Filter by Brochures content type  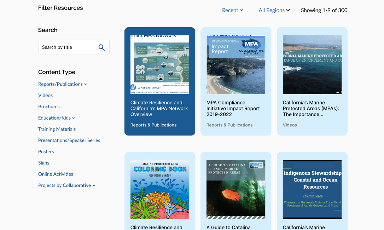[49, 107]
